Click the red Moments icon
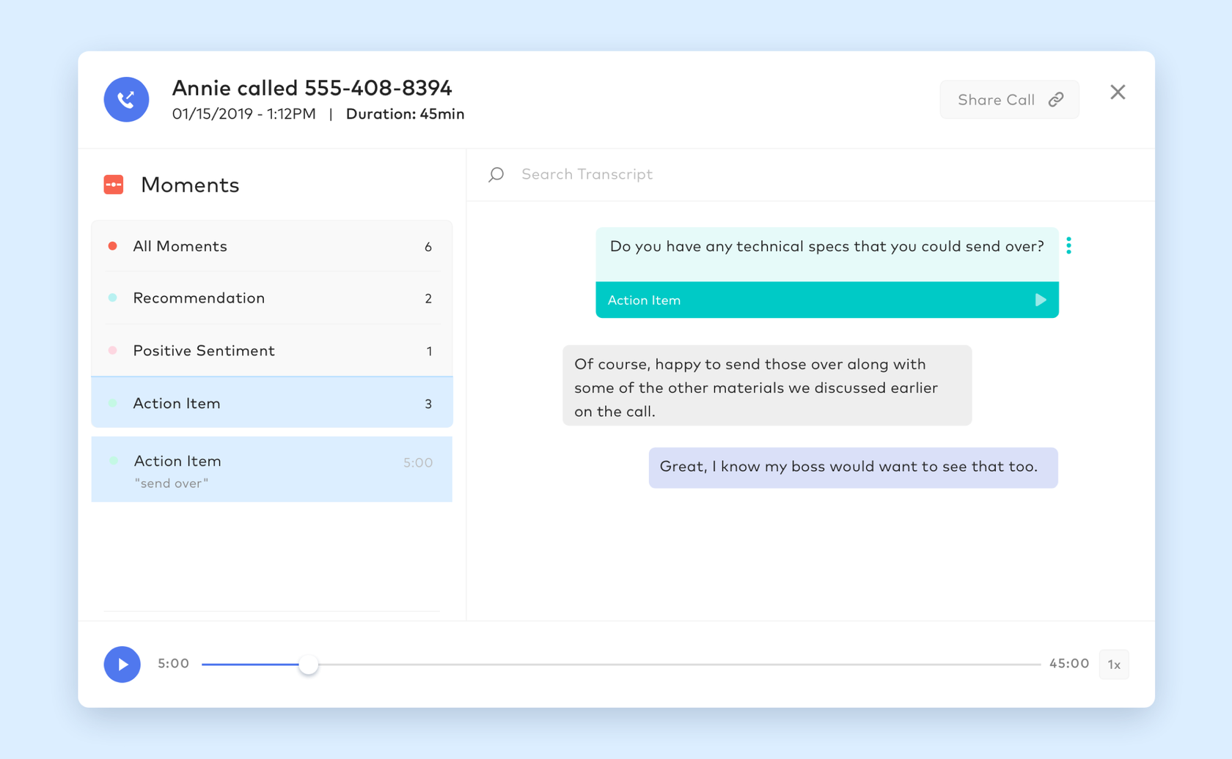The width and height of the screenshot is (1232, 759). [114, 185]
